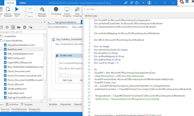Screen dimensions: 194x116
Task: Open the Imports panel
Action: [x=78, y=104]
